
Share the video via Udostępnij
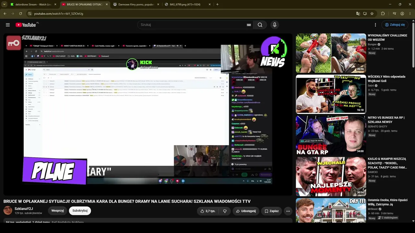point(246,211)
